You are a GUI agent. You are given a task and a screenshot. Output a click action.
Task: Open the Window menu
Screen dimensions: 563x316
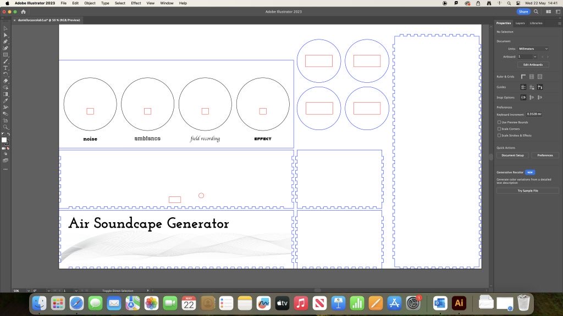pos(167,3)
